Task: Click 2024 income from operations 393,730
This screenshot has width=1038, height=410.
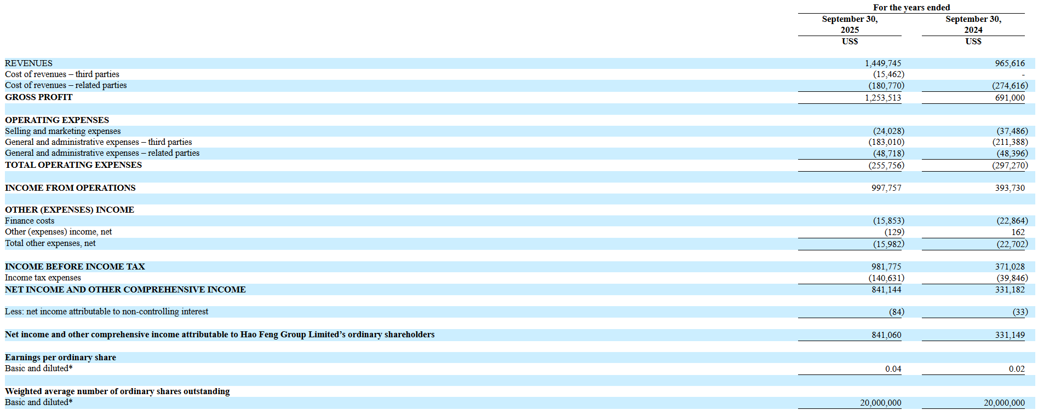Action: tap(1010, 188)
